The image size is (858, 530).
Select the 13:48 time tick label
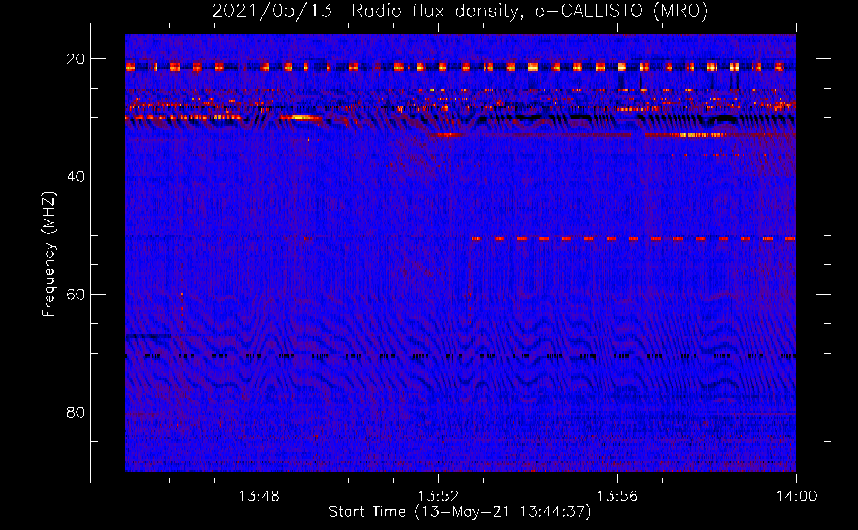[259, 497]
